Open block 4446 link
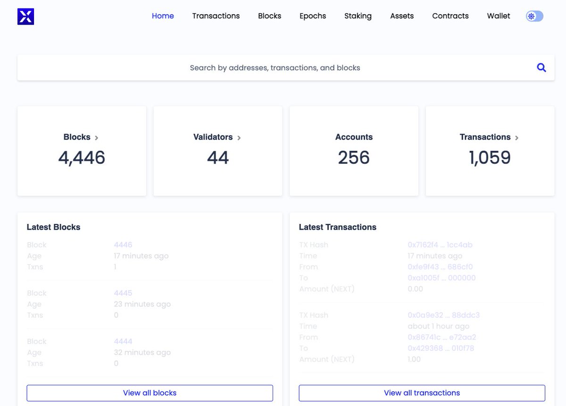Image resolution: width=566 pixels, height=406 pixels. tap(123, 245)
